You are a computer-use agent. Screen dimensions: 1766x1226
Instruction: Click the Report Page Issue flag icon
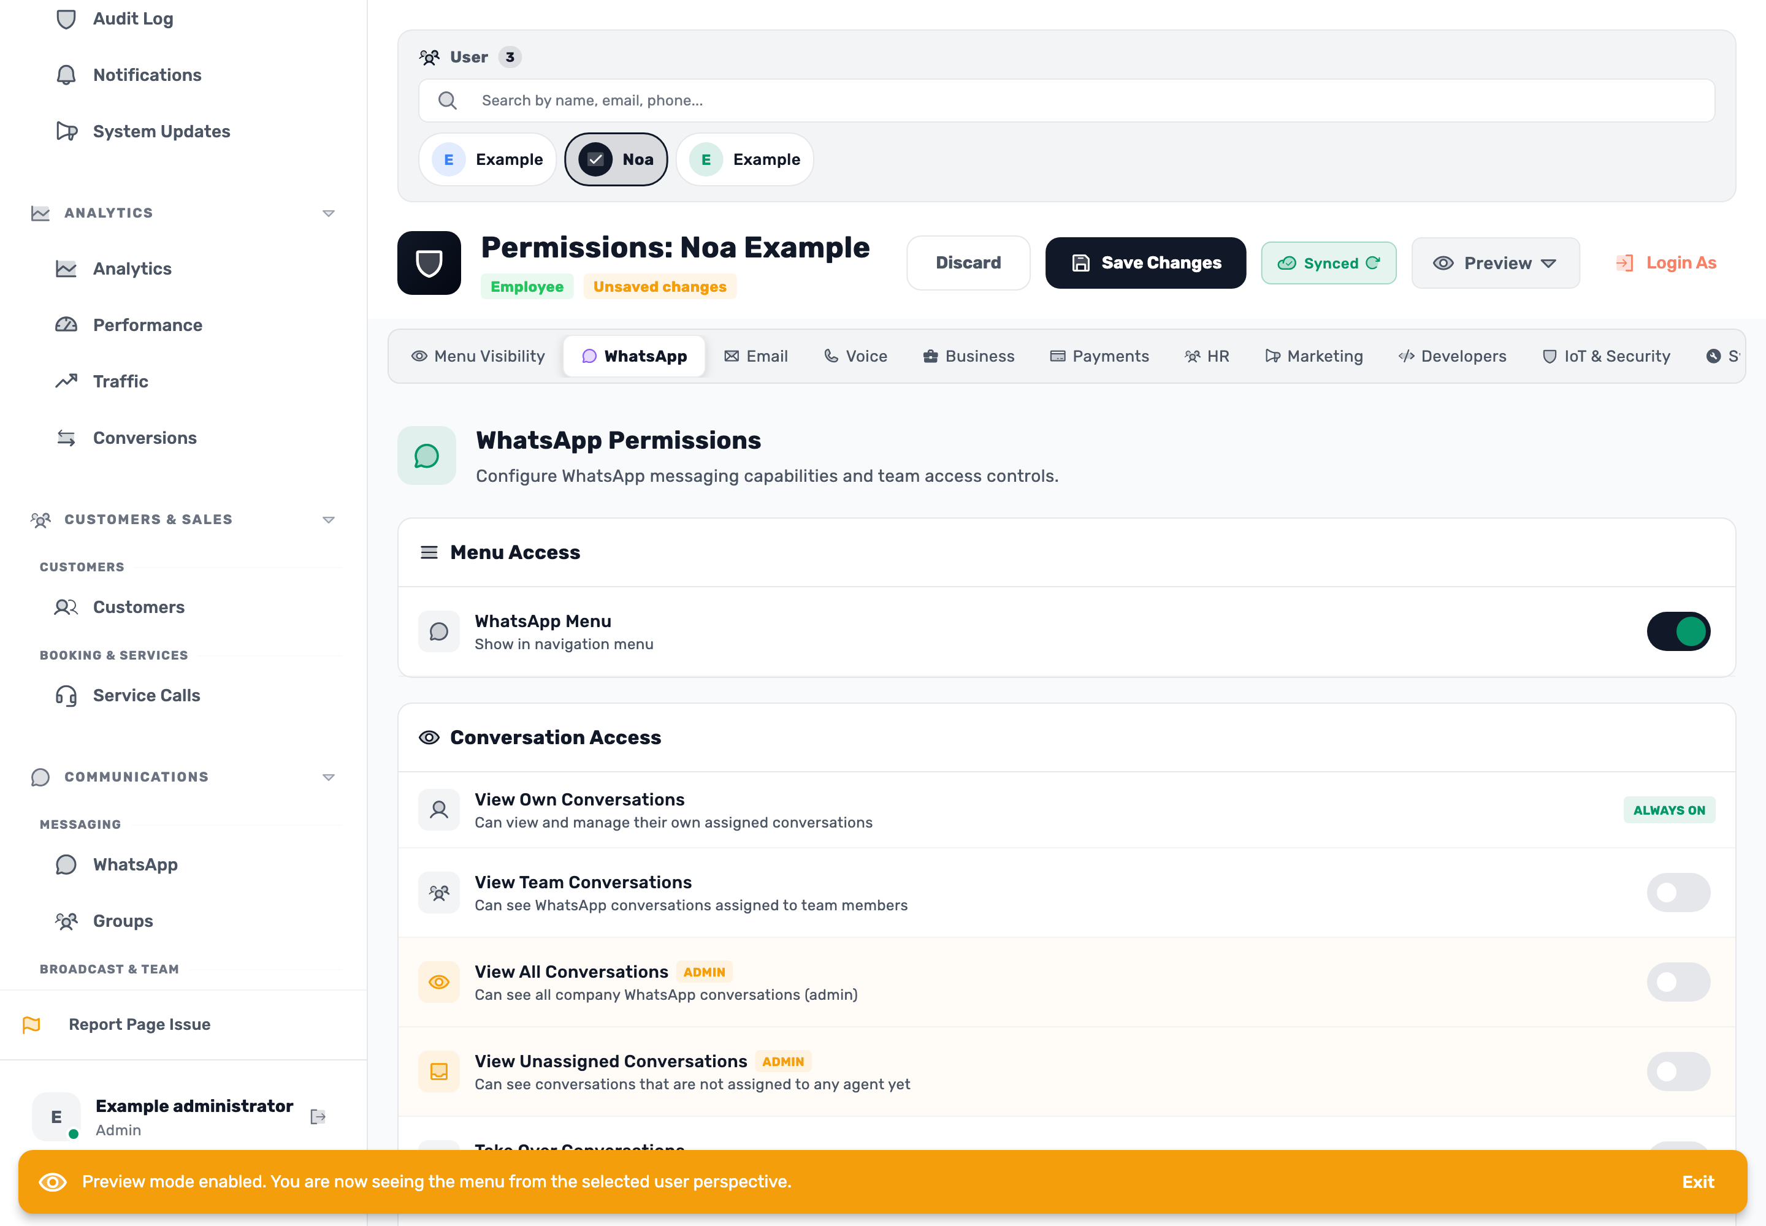tap(31, 1024)
